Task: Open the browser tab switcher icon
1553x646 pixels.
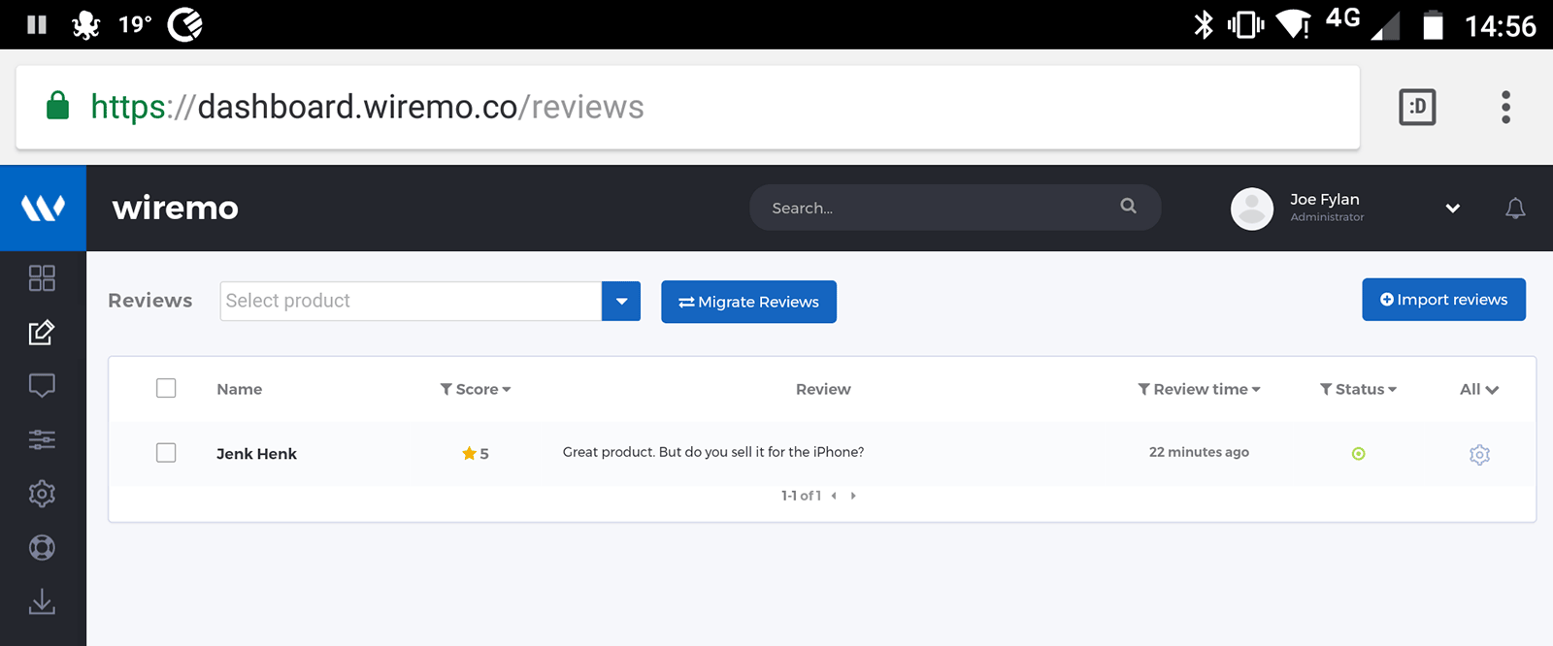Action: (x=1417, y=107)
